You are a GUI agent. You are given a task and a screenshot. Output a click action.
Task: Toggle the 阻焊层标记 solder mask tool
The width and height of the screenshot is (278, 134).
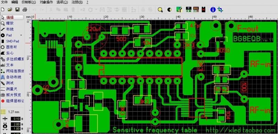pyautogui.click(x=12, y=101)
